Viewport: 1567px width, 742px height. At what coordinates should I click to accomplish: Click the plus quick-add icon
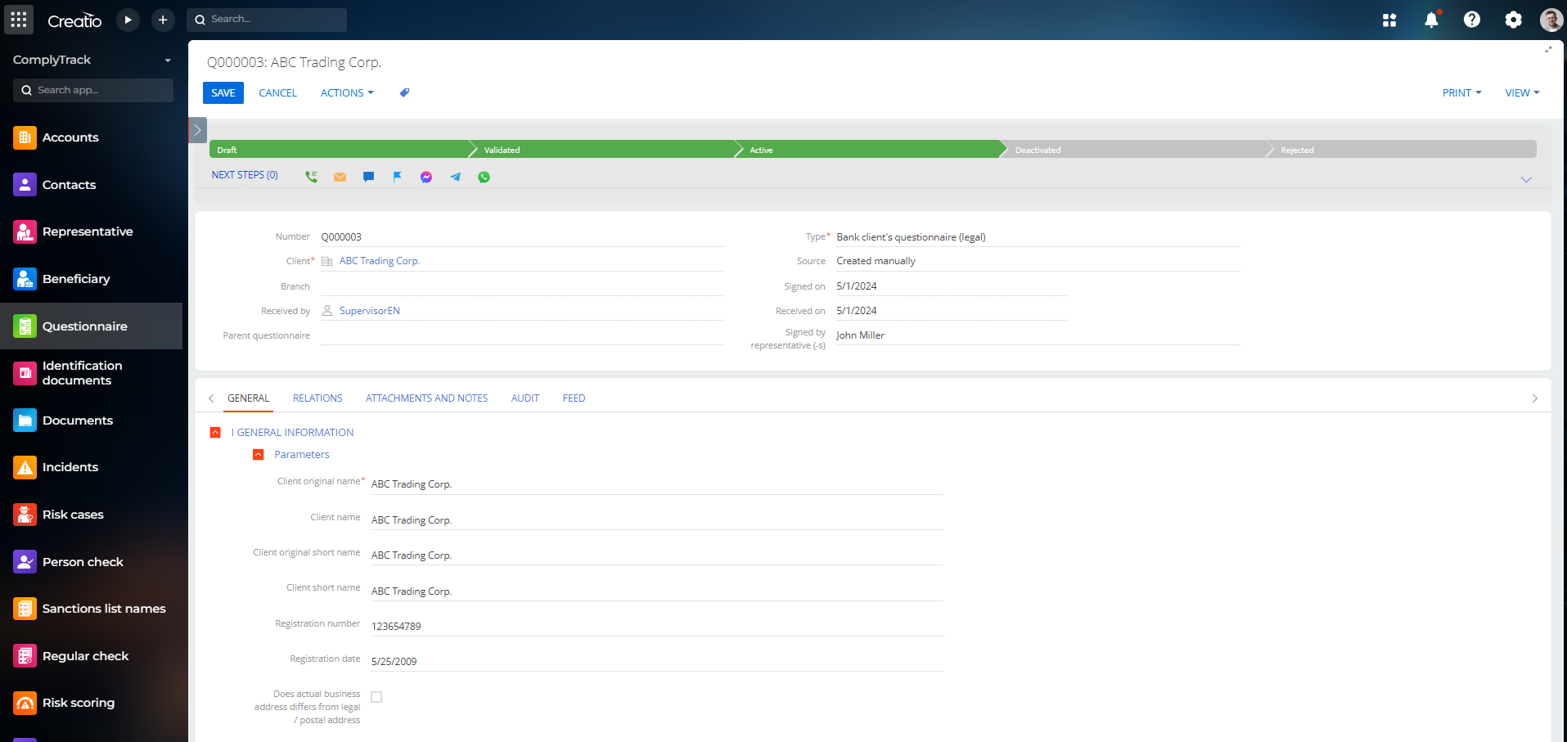163,20
